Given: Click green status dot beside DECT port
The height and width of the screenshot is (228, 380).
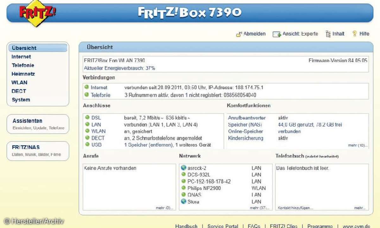Looking at the screenshot, I should [x=87, y=138].
